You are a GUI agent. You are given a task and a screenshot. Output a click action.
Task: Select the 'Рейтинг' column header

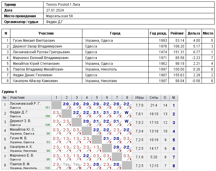coord(177,33)
